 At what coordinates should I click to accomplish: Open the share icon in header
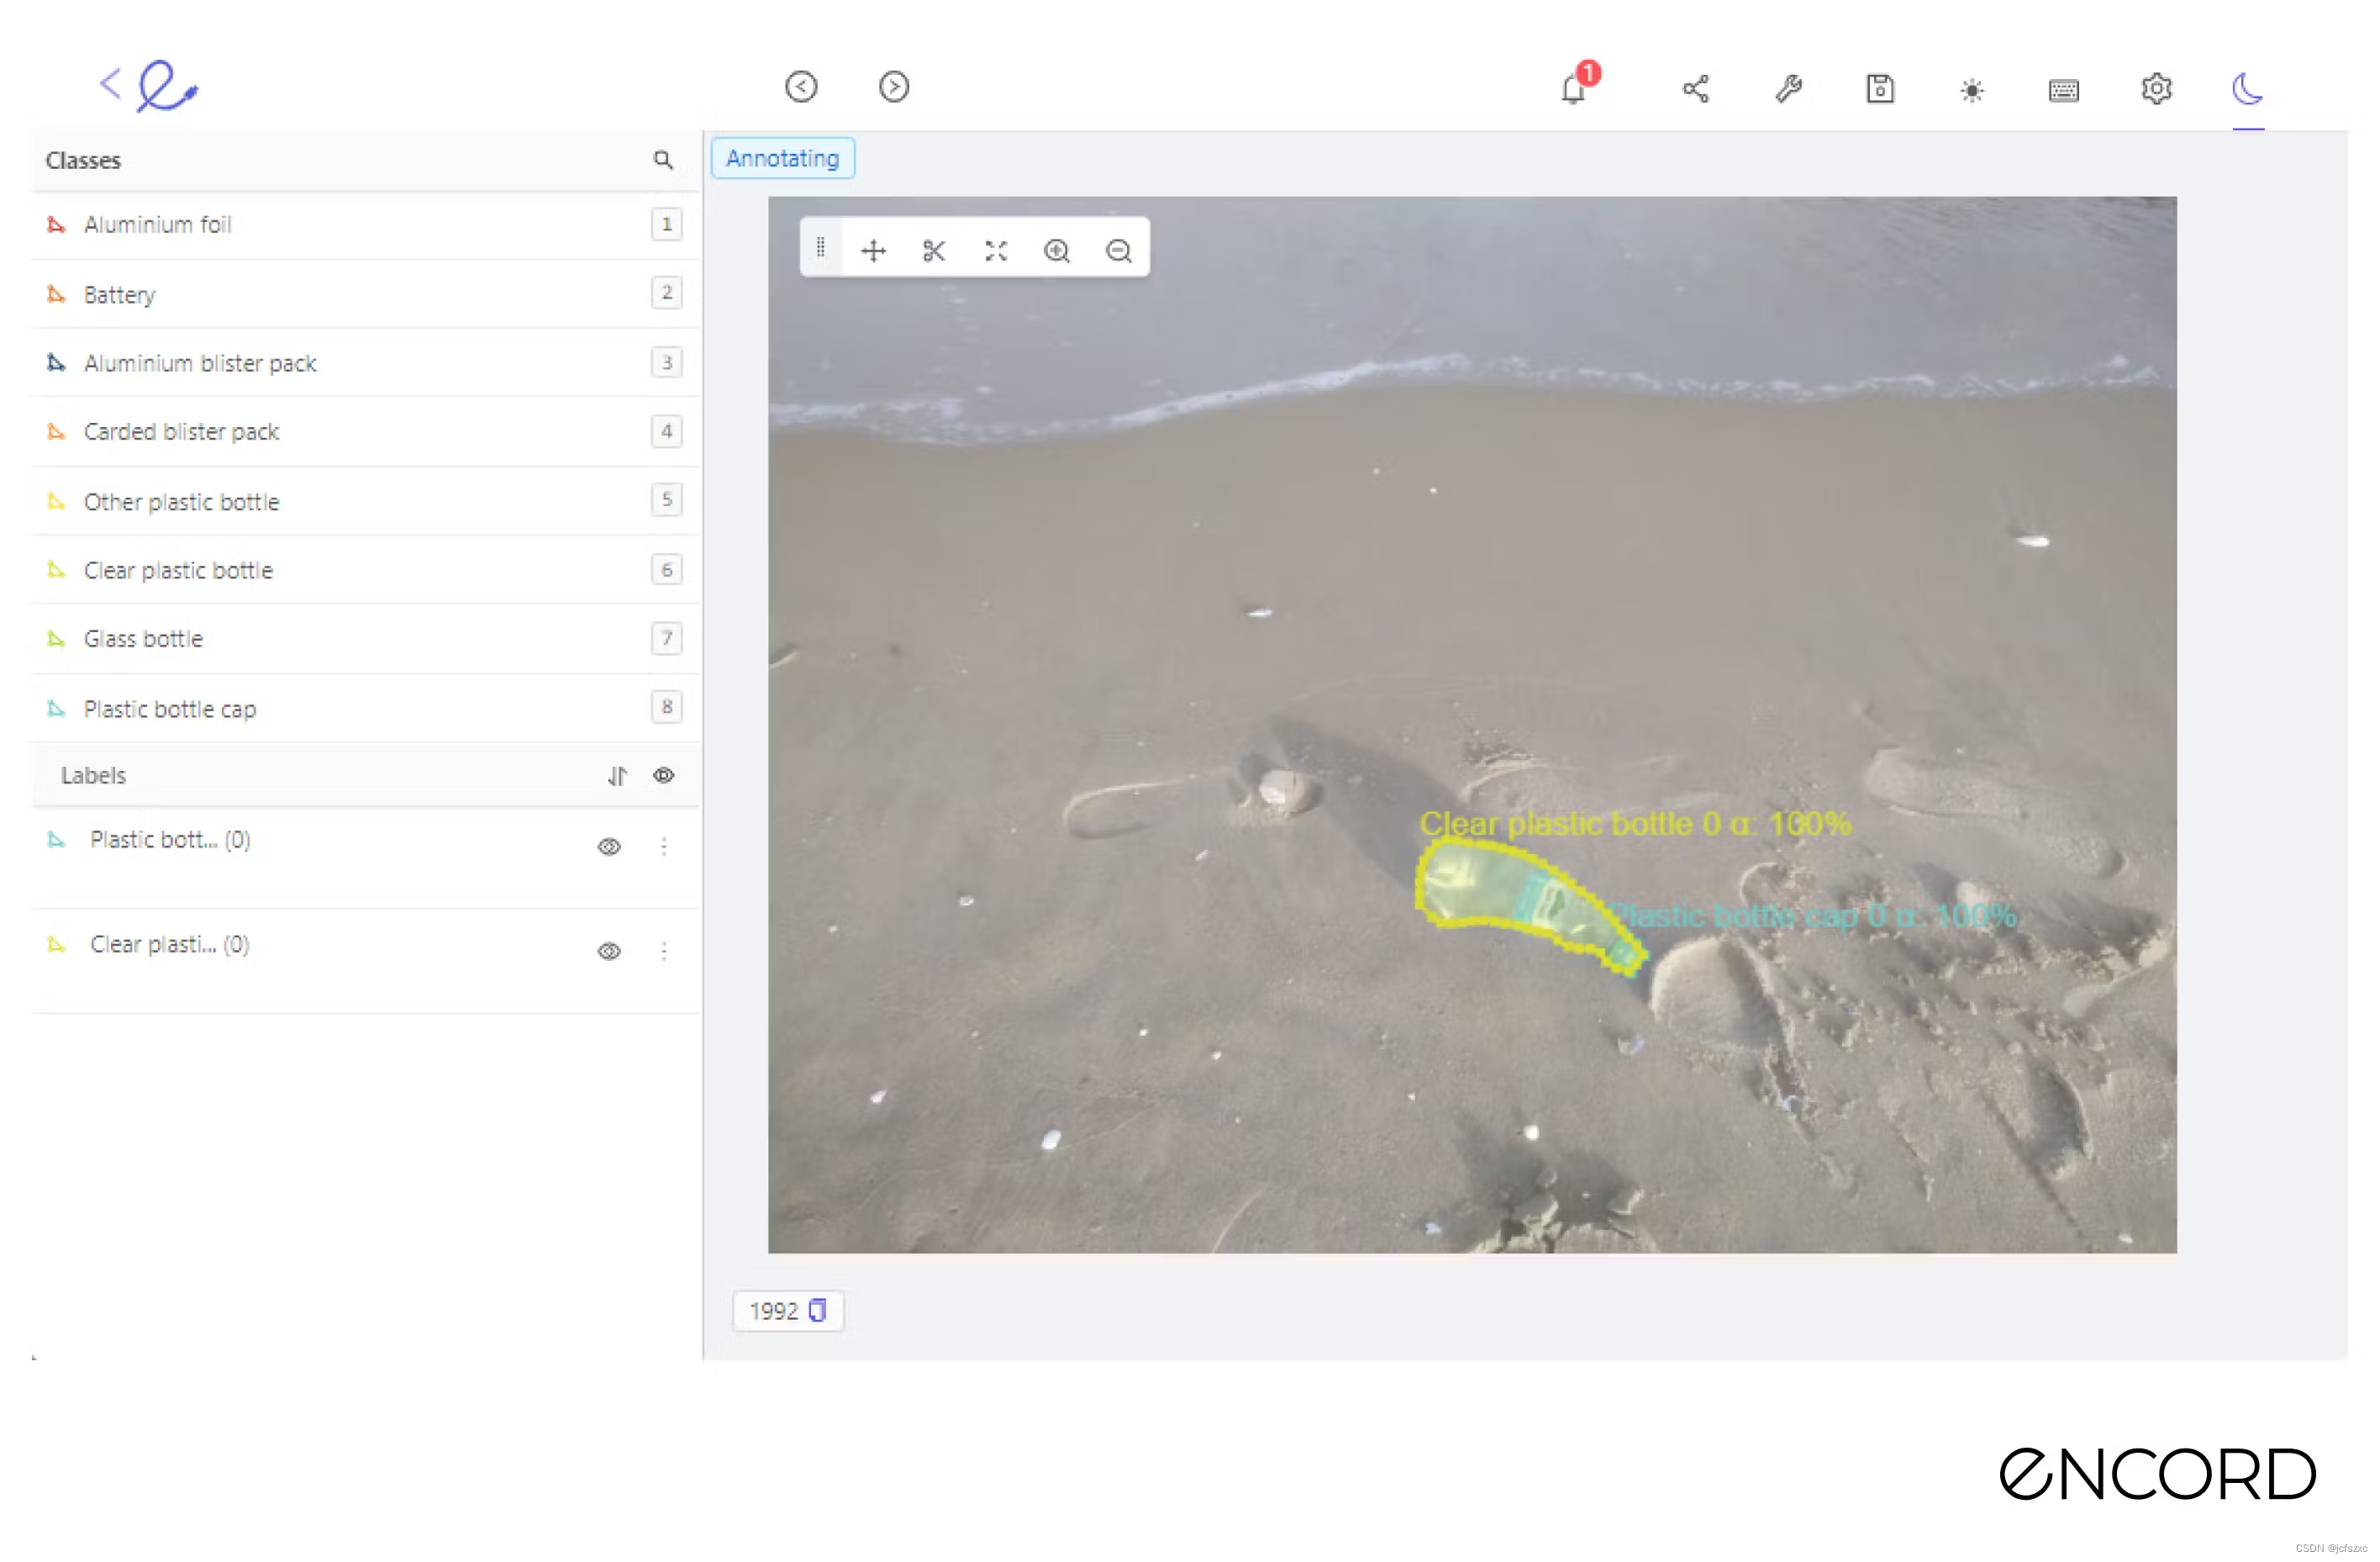1696,89
